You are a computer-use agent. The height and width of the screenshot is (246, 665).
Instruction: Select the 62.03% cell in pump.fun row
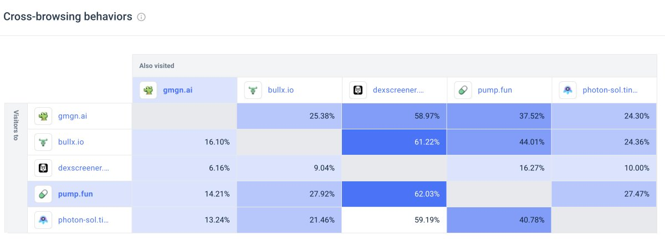395,193
